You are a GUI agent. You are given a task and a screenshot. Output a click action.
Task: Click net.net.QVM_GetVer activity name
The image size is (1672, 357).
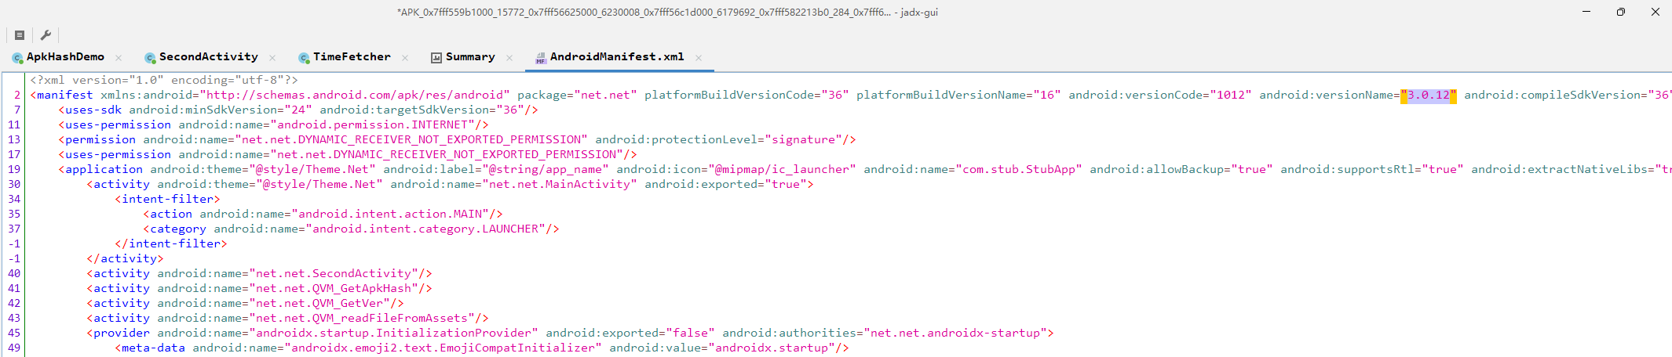(319, 304)
